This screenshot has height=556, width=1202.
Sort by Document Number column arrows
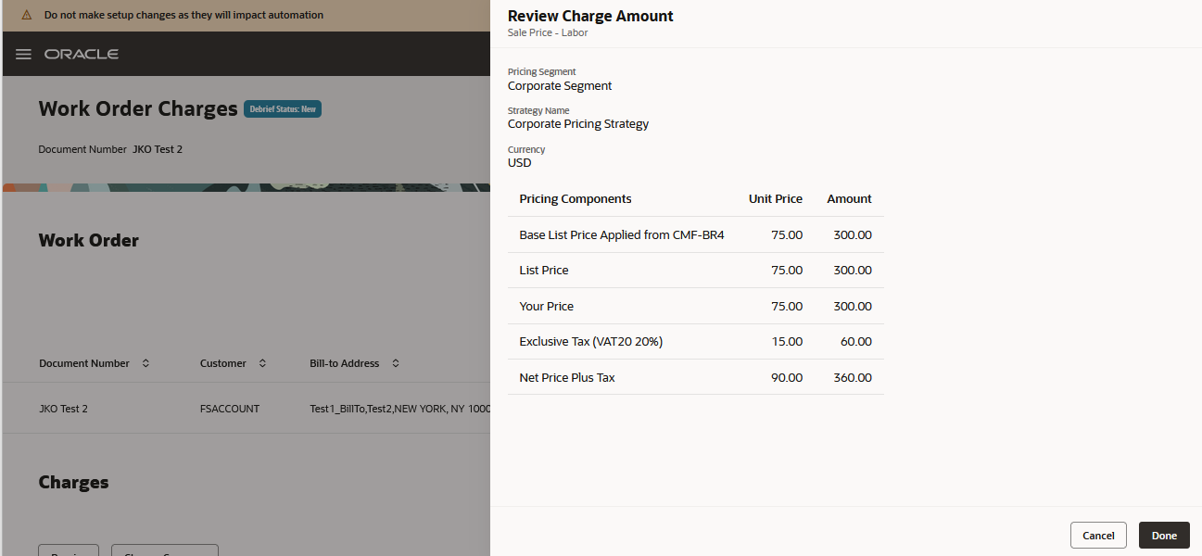[146, 363]
